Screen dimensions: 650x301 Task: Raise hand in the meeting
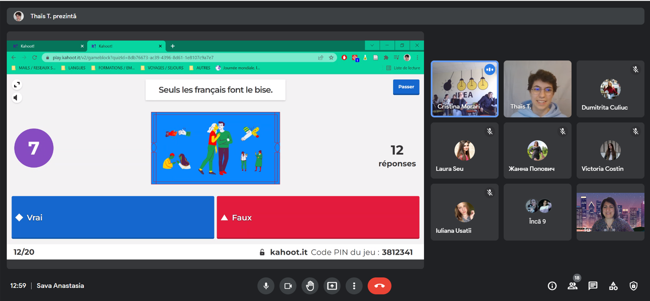coord(310,286)
